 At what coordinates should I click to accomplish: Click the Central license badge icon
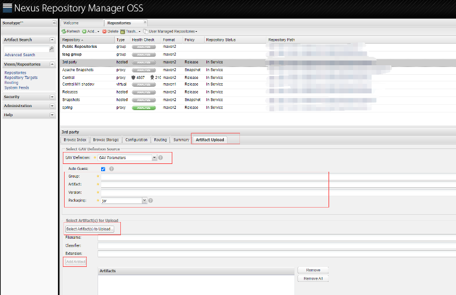click(152, 78)
